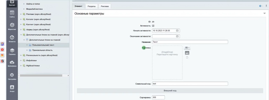Open the Сервисы sidebar section
Image resolution: width=269 pixels, height=100 pixels.
point(12,52)
